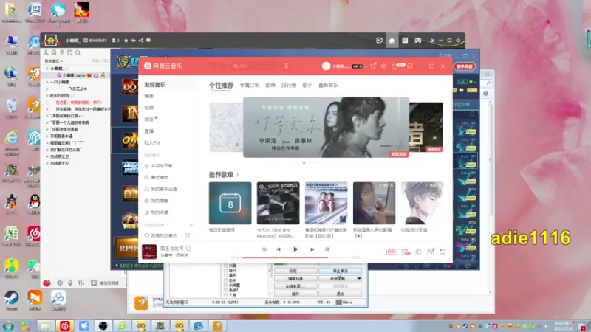This screenshot has width=591, height=332.
Task: Click the home icon in the voice chat window
Action: pyautogui.click(x=392, y=41)
